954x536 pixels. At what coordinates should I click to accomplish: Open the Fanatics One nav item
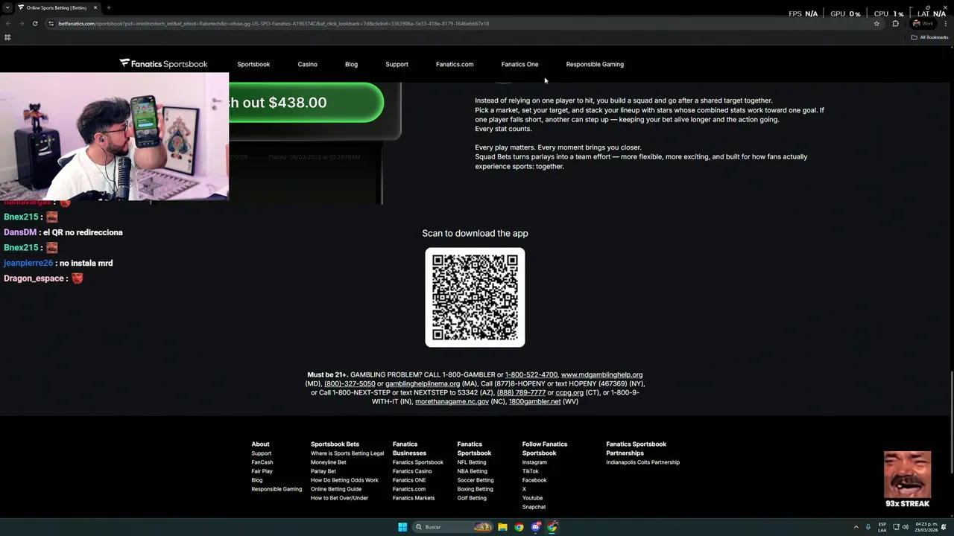pyautogui.click(x=519, y=64)
